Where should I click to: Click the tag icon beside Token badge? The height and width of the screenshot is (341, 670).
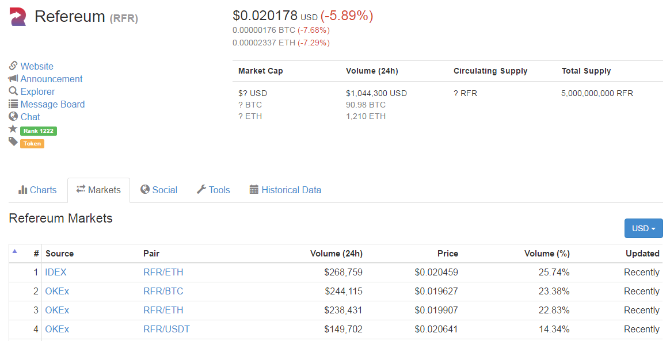(x=13, y=142)
